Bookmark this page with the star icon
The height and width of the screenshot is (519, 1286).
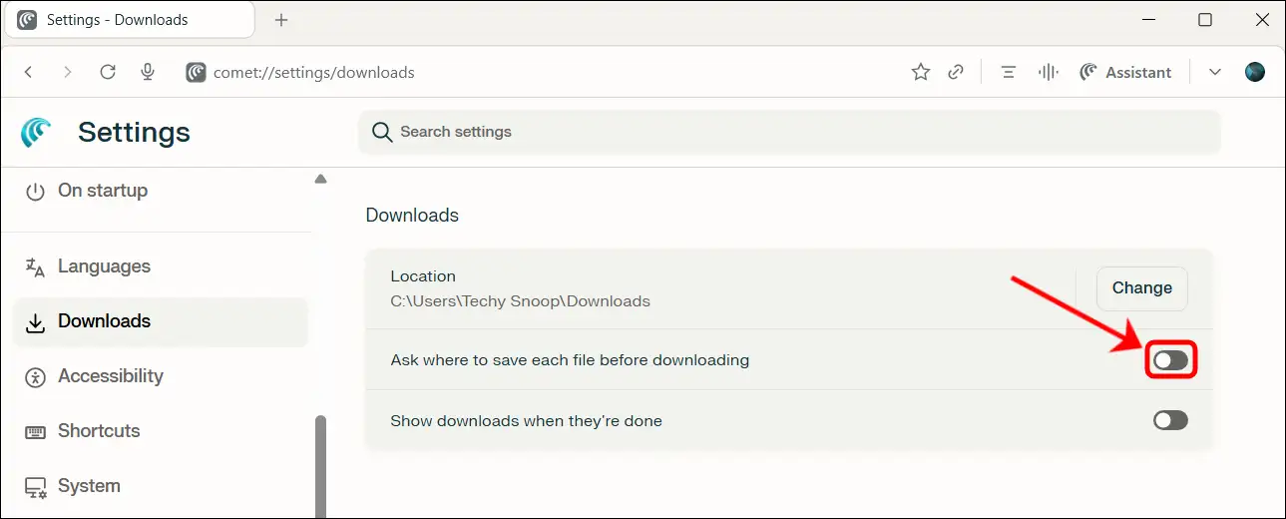[x=920, y=72]
